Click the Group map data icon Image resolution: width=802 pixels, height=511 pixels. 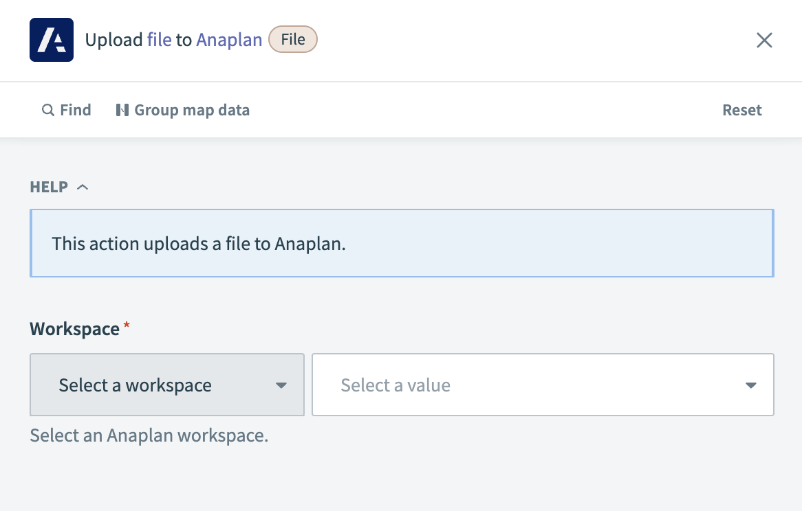[122, 110]
